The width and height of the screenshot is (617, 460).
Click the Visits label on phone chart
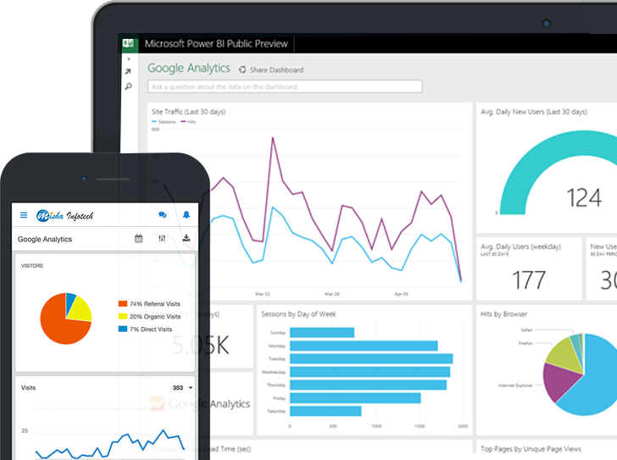click(x=28, y=388)
